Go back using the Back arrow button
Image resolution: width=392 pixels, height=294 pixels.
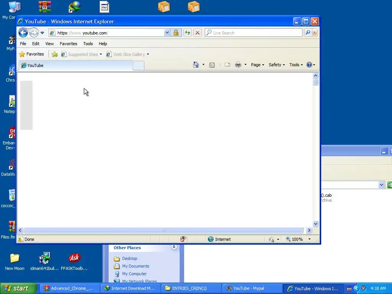tap(23, 33)
